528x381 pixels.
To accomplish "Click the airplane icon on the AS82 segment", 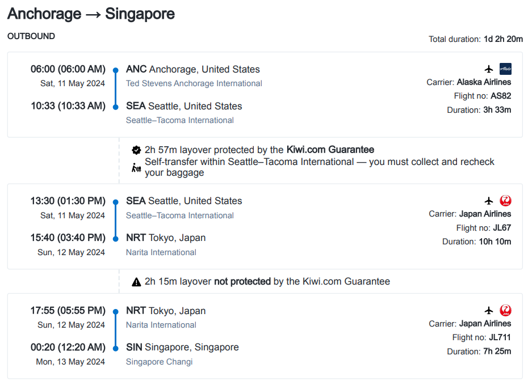I will click(x=489, y=69).
